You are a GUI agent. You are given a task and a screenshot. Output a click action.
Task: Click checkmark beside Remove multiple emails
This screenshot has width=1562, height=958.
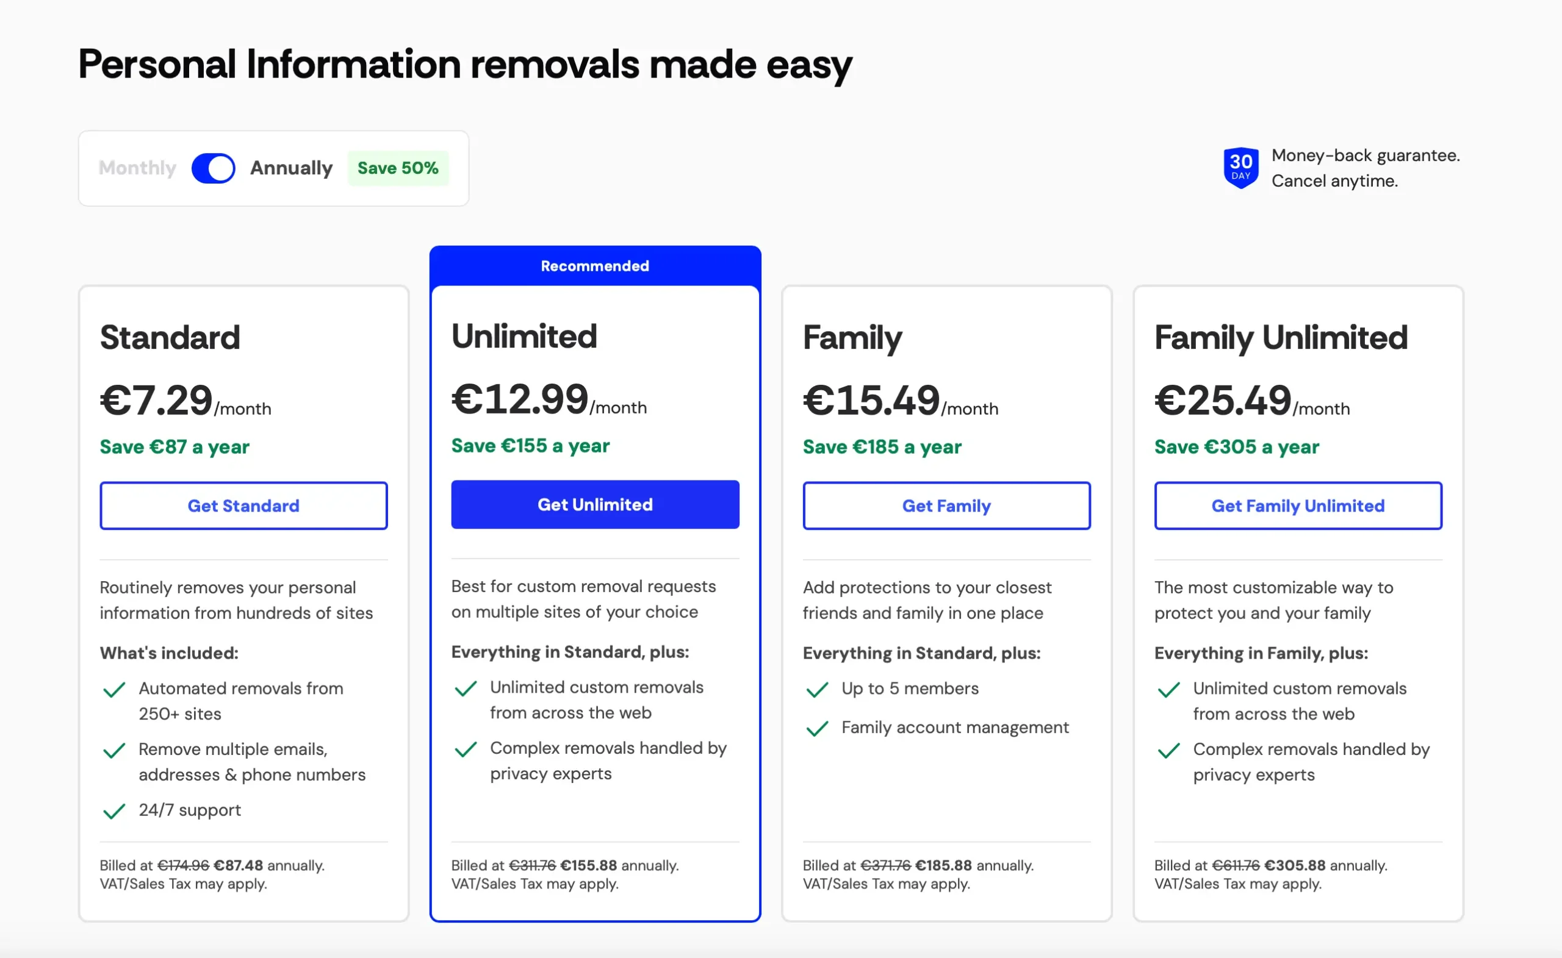point(114,750)
